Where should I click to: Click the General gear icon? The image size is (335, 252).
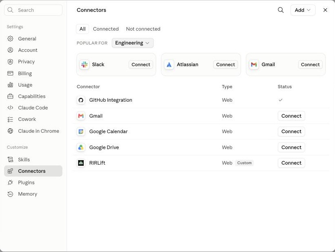click(x=10, y=39)
